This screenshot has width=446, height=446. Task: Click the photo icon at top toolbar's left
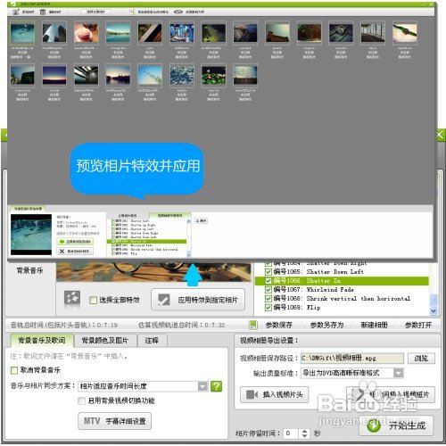click(x=16, y=12)
